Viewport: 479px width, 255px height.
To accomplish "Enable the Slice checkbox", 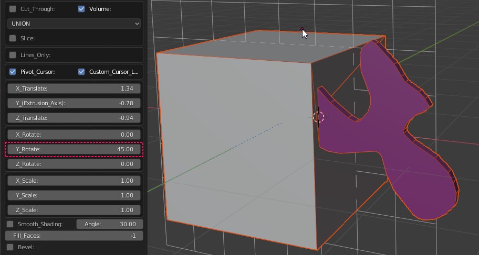I will point(13,38).
